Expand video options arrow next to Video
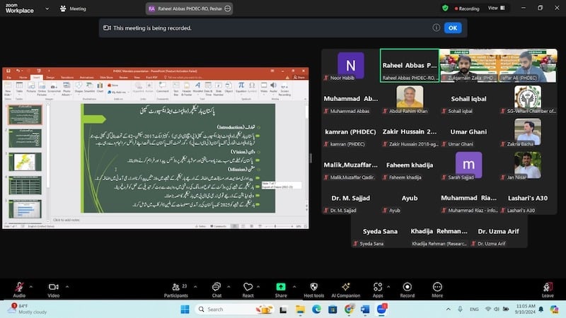Image resolution: width=566 pixels, height=318 pixels. pos(69,285)
